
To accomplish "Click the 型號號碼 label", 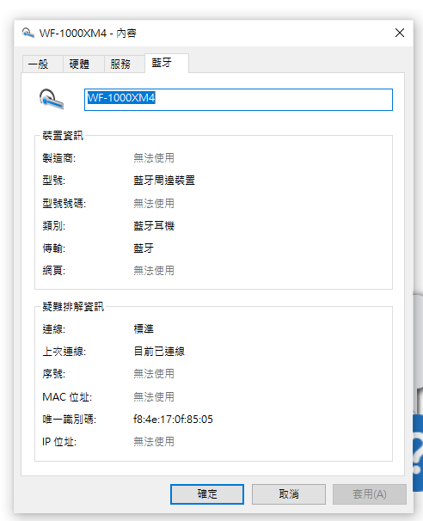I will [x=64, y=203].
